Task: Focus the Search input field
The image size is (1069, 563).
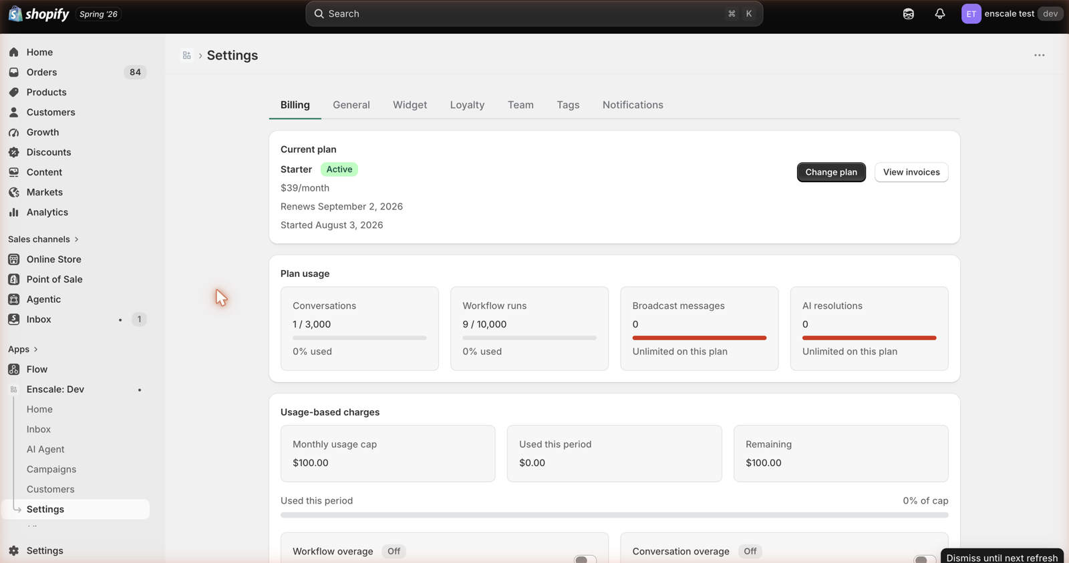Action: tap(534, 13)
